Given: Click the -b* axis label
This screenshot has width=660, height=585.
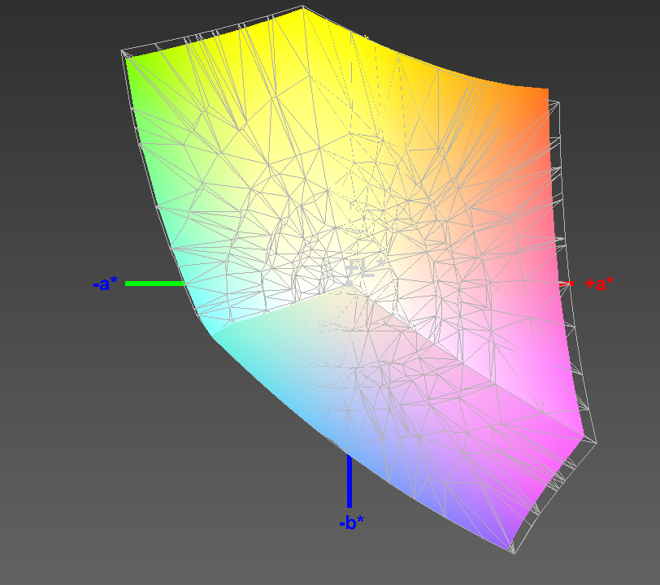Looking at the screenshot, I should coord(351,522).
